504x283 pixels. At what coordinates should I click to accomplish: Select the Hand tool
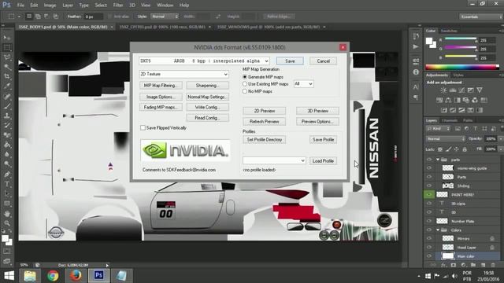point(7,213)
